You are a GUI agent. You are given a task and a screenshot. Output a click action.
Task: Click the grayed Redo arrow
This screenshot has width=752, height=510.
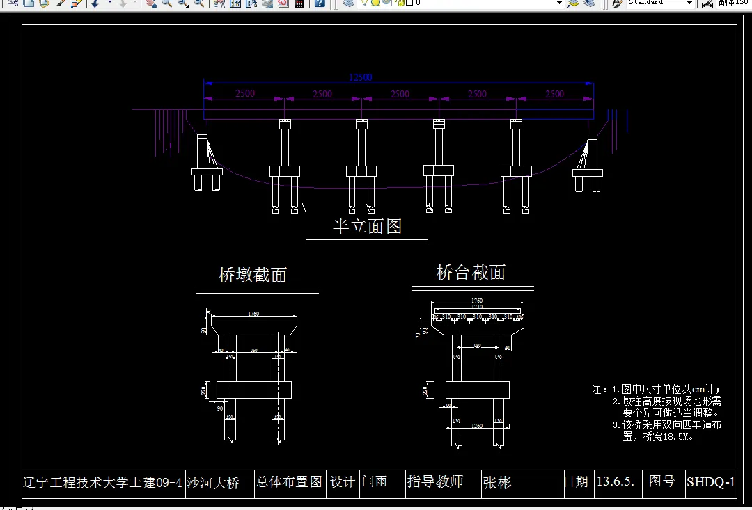coord(123,3)
